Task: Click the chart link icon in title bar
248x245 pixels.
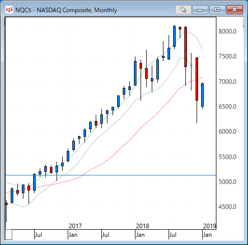Action: [x=183, y=10]
